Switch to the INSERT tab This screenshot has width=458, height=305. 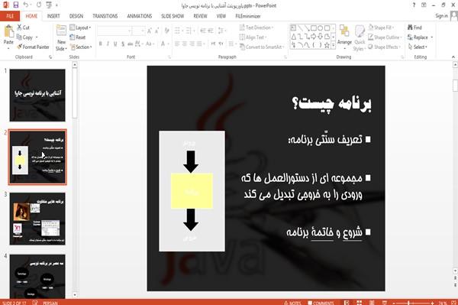53,16
